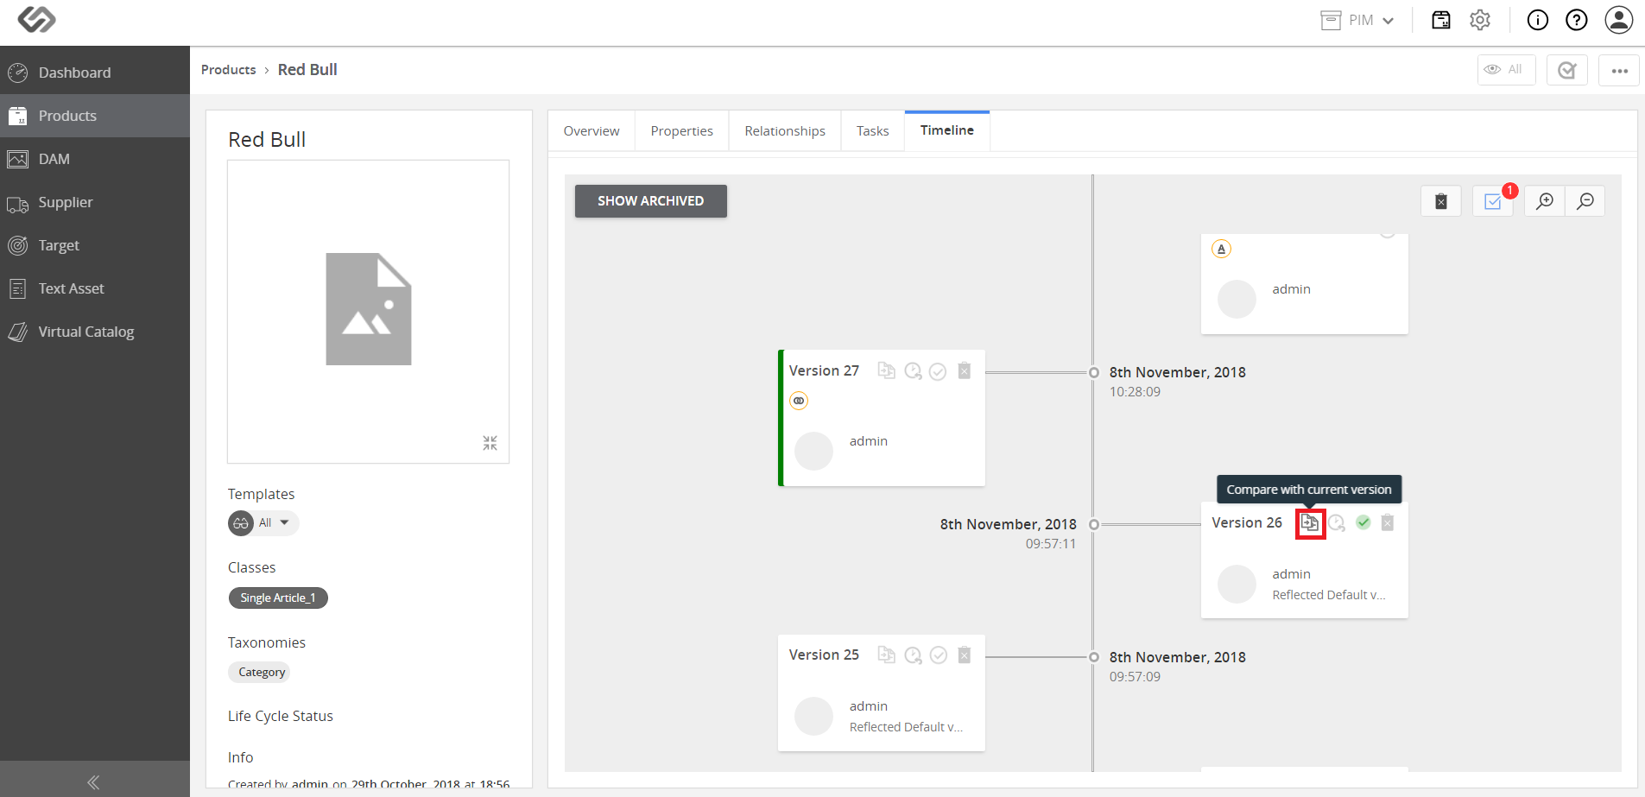Click the timeline toolbar trash icon

pyautogui.click(x=1441, y=201)
